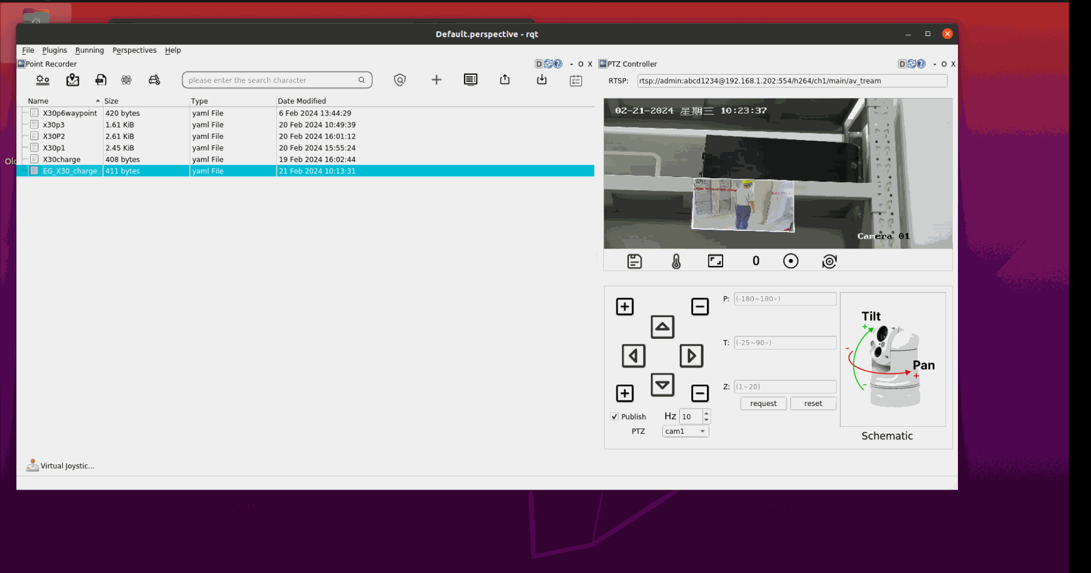This screenshot has height=573, width=1091.
Task: Toggle fullscreen view of the camera feed
Action: [x=715, y=261]
